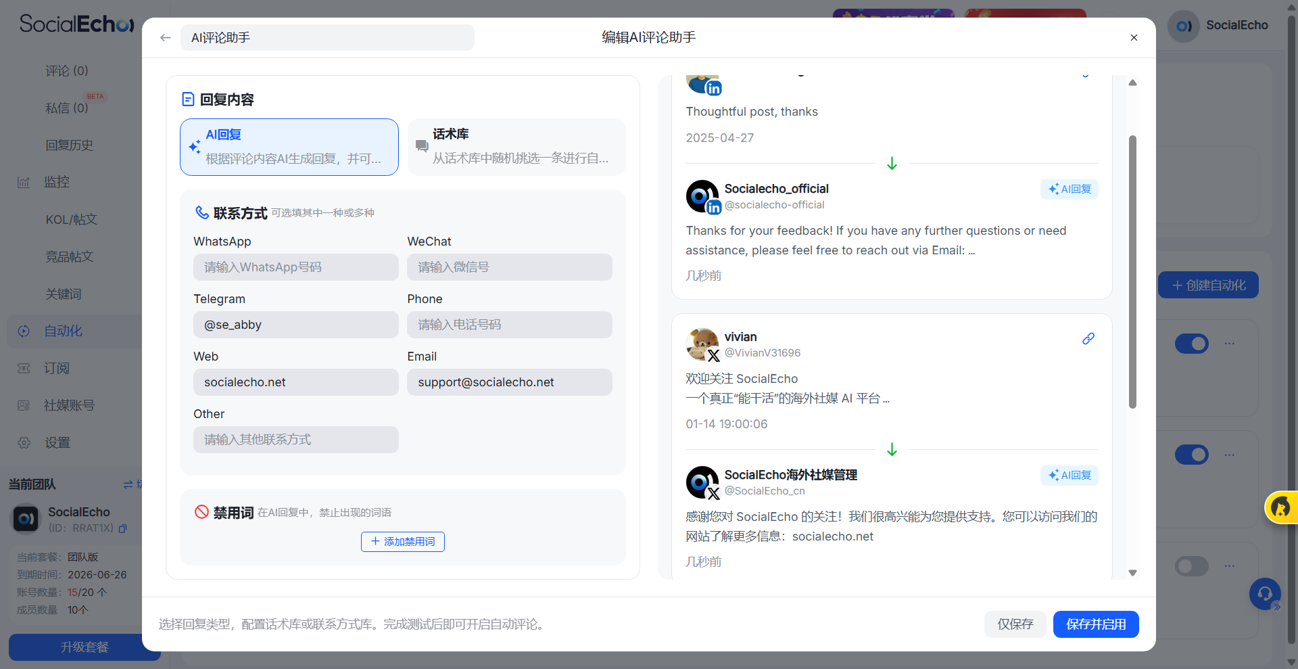Edit the Web field with socialecho.net

pos(296,382)
